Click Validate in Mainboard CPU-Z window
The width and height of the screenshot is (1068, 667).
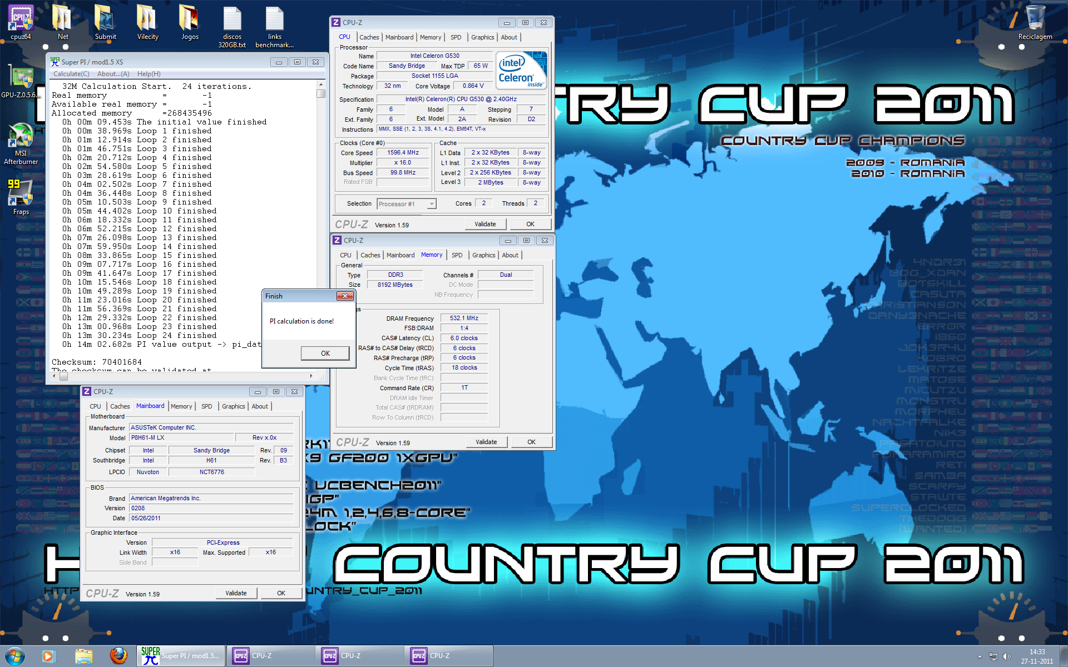[x=236, y=593]
